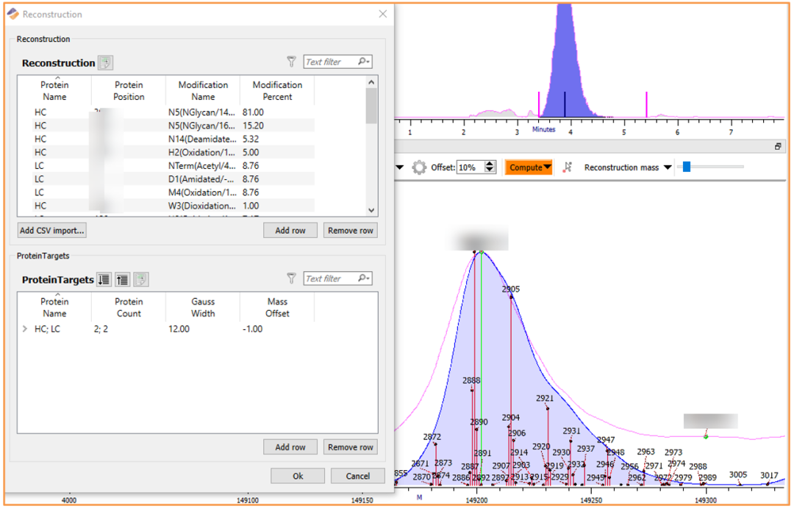794x509 pixels.
Task: Click the Reconstruction table filter funnel
Action: point(291,62)
